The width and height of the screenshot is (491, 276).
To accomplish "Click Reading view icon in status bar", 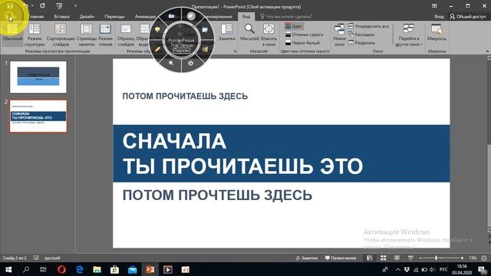I will [397, 258].
